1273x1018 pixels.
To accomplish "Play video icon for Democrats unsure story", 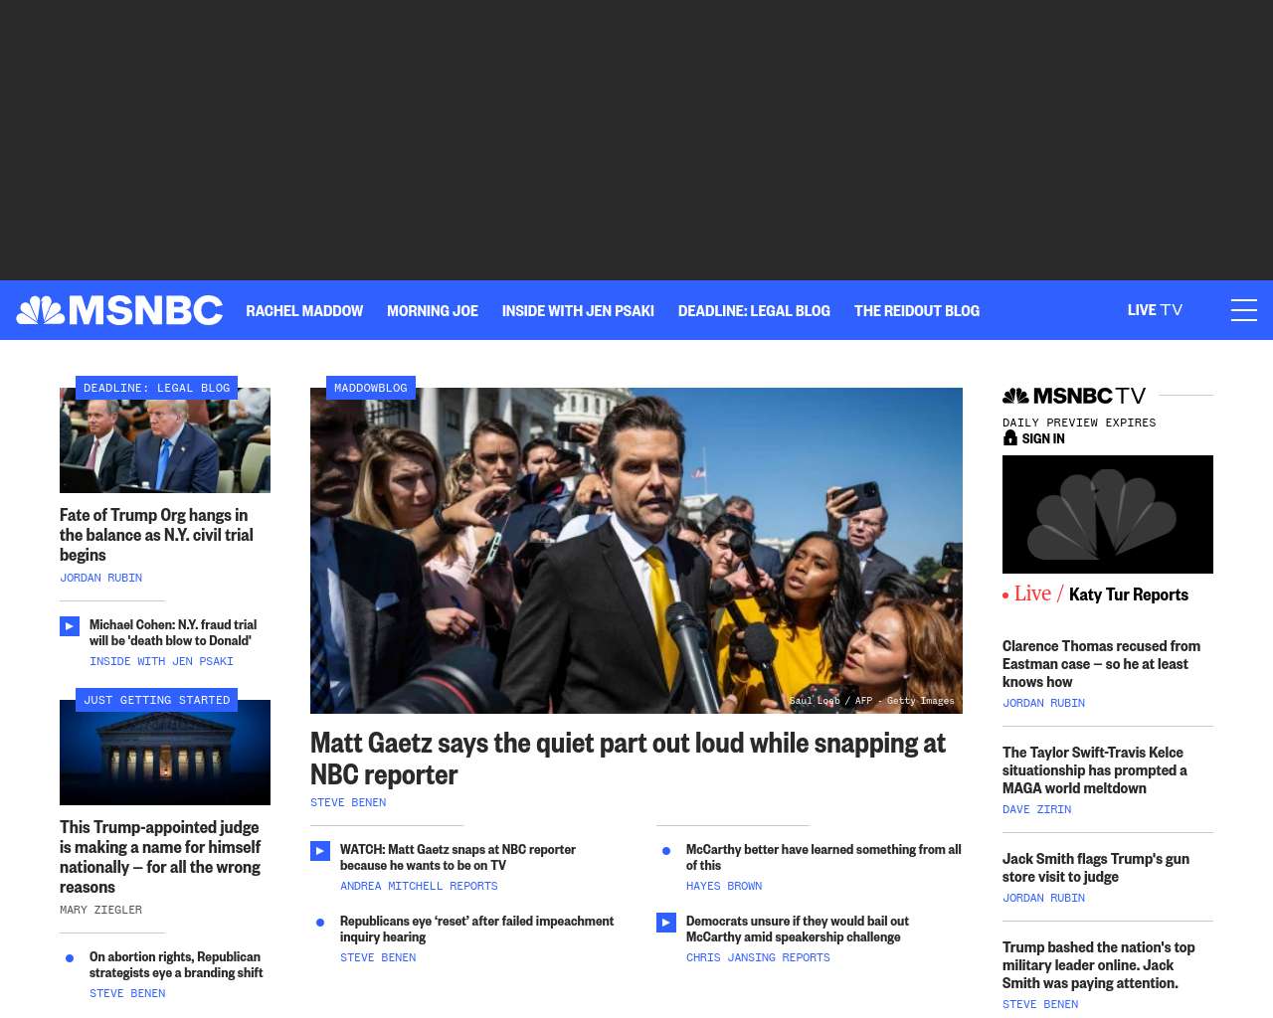I will click(x=666, y=923).
